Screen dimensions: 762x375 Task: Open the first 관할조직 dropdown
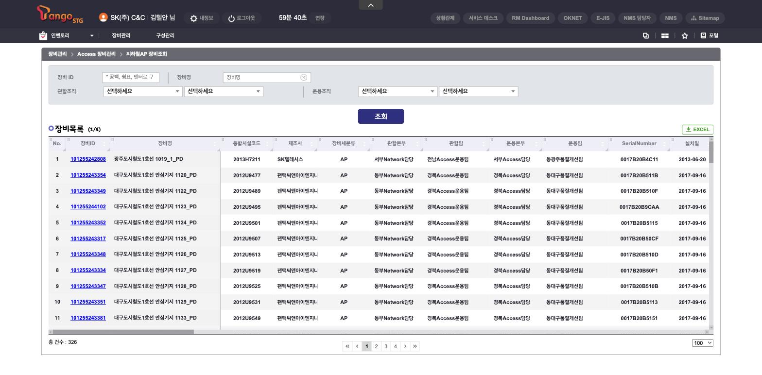[x=143, y=91]
